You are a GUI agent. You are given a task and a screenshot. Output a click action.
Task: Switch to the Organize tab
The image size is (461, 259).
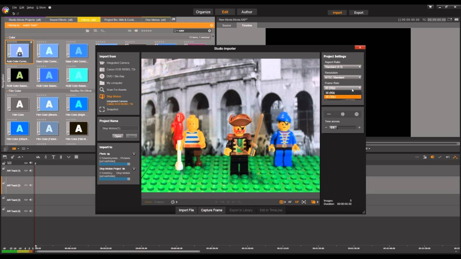pos(203,12)
